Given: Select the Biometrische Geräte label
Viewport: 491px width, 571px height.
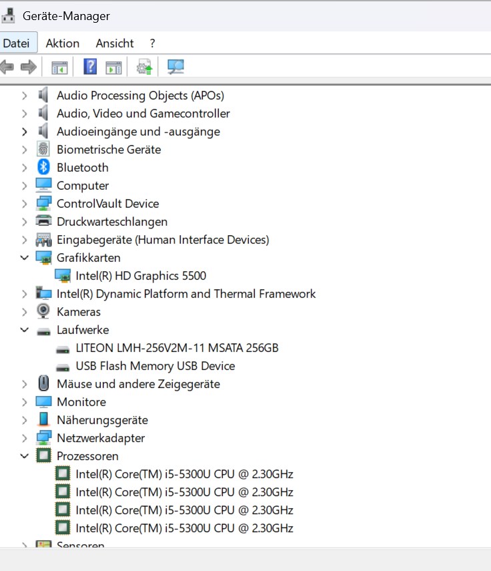Looking at the screenshot, I should tap(109, 150).
